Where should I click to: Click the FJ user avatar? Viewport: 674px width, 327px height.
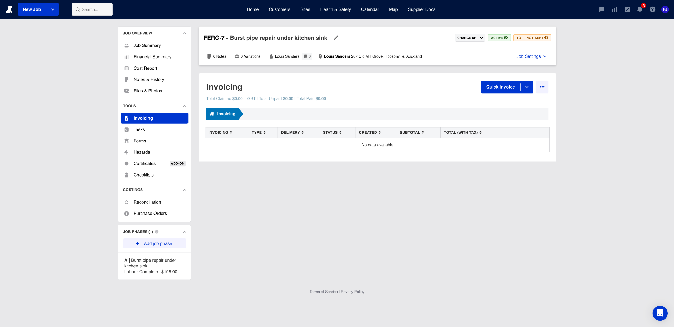pos(665,9)
